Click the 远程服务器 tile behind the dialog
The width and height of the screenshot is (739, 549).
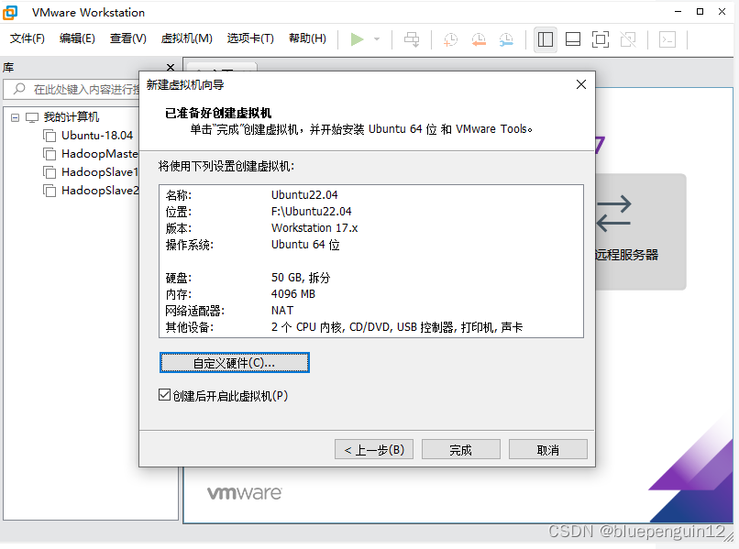click(640, 232)
